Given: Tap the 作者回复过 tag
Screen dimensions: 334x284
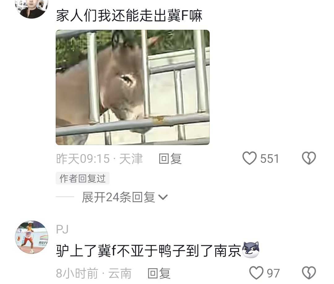Looking at the screenshot, I should (83, 178).
